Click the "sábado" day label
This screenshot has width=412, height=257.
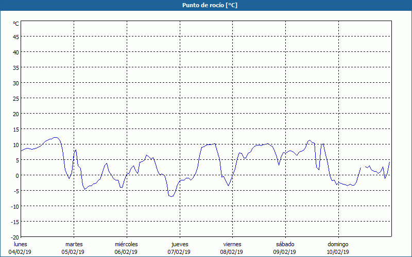pos(285,244)
